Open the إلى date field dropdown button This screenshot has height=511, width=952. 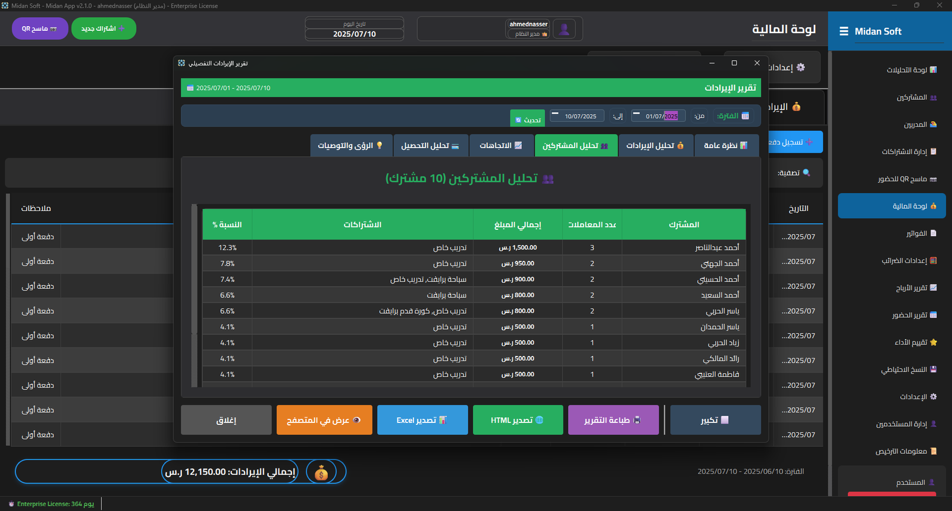[x=555, y=113]
